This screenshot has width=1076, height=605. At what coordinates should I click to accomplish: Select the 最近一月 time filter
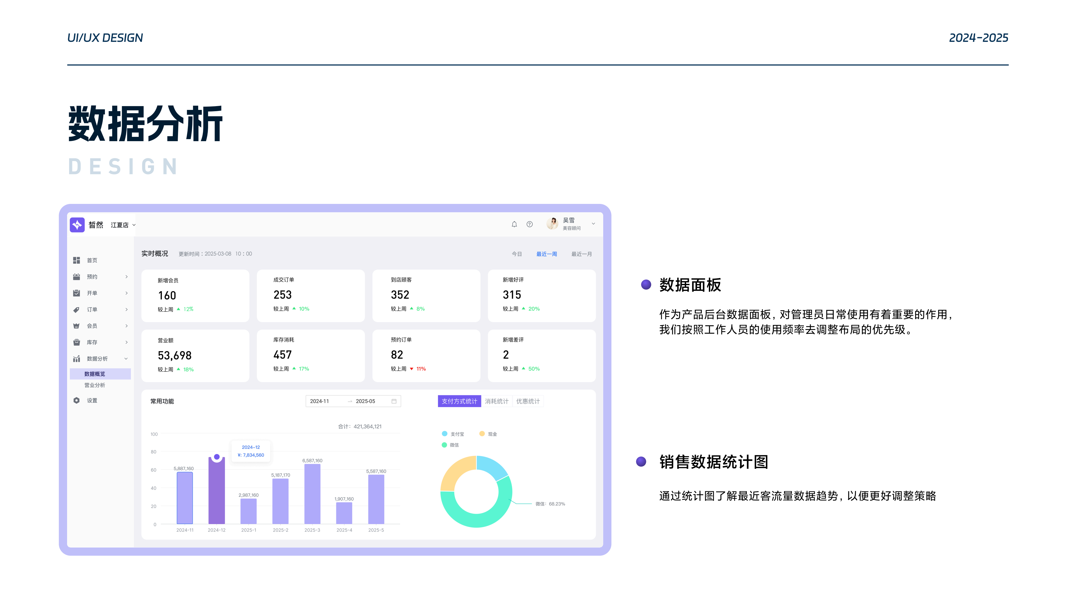[581, 254]
